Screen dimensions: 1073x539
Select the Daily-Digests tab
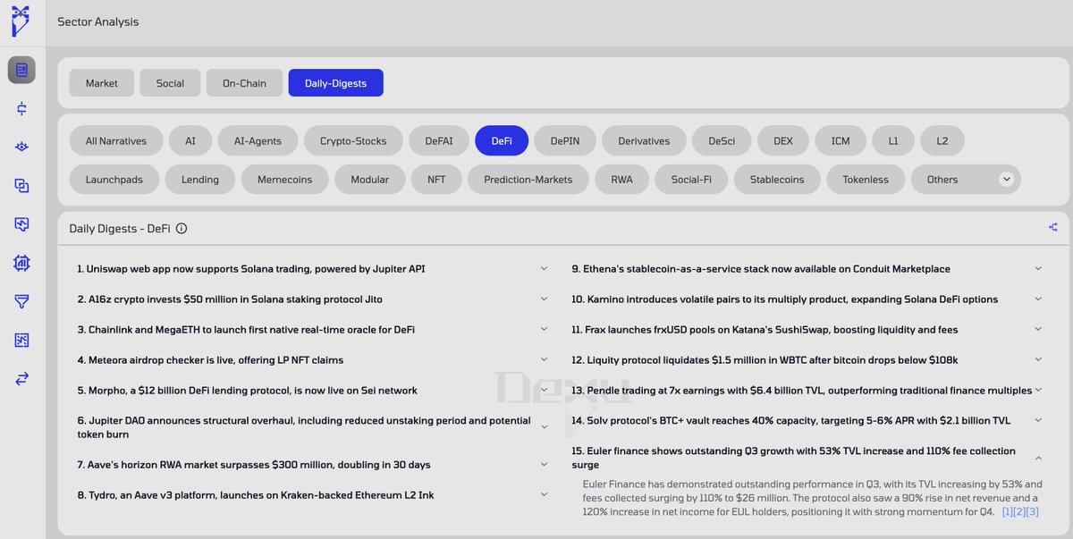click(335, 83)
